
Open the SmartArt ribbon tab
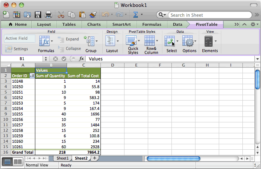(122, 24)
